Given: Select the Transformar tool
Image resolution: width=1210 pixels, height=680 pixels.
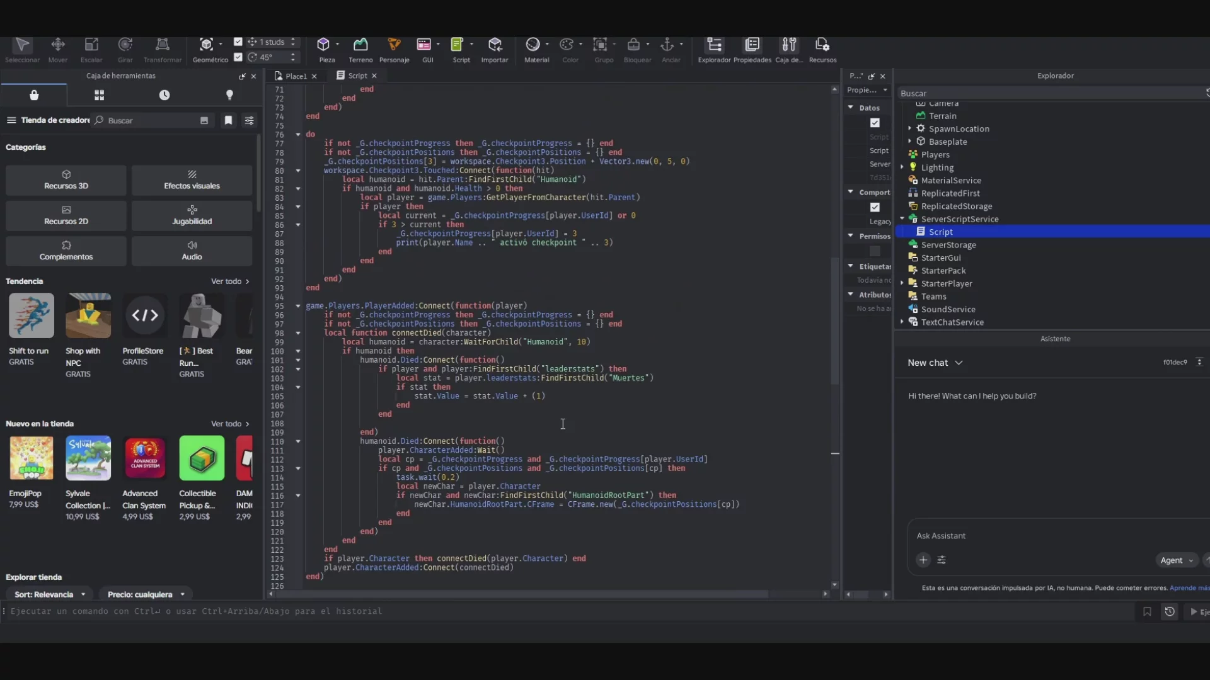Looking at the screenshot, I should (x=163, y=45).
